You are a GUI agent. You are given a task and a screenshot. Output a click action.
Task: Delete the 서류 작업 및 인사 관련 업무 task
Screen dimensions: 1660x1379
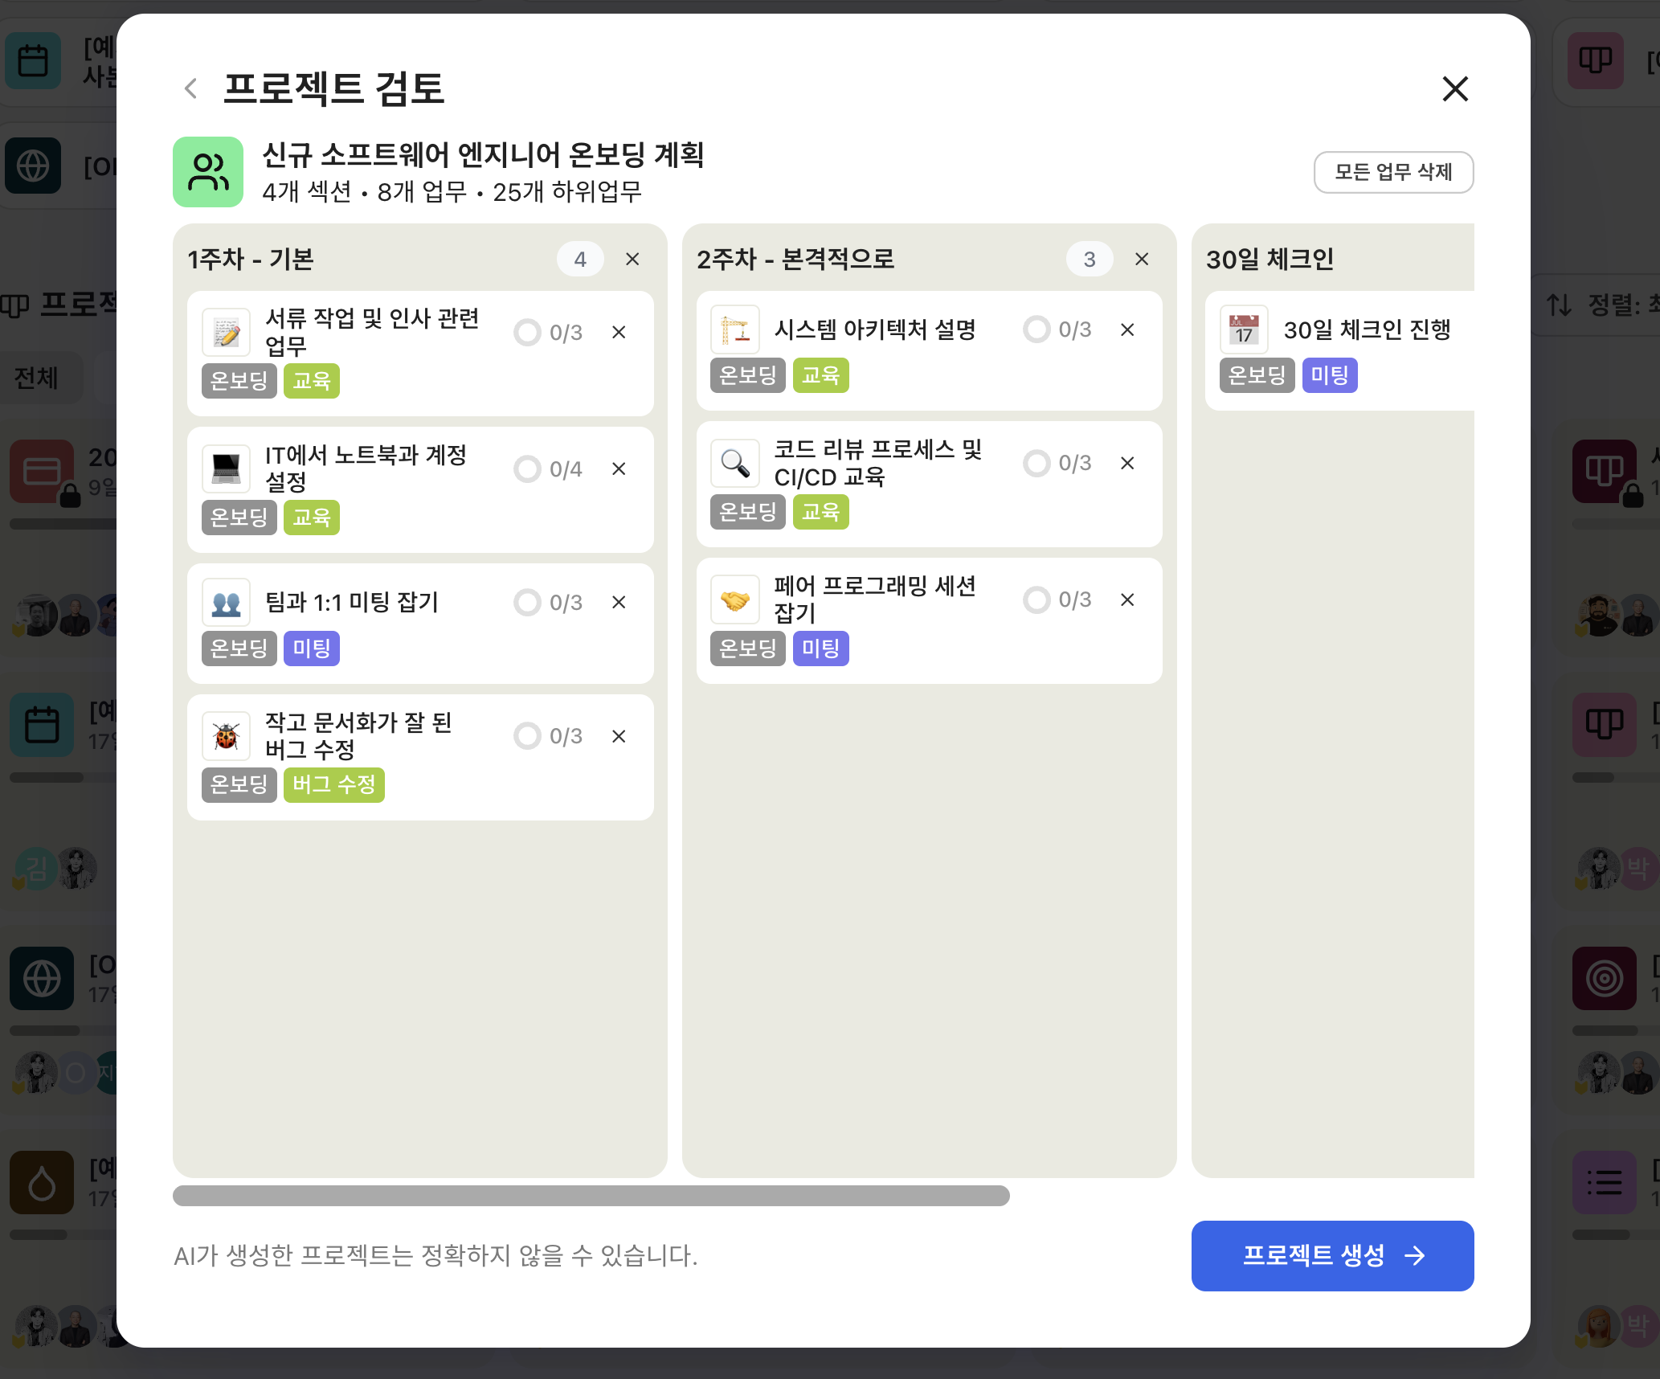click(x=619, y=333)
